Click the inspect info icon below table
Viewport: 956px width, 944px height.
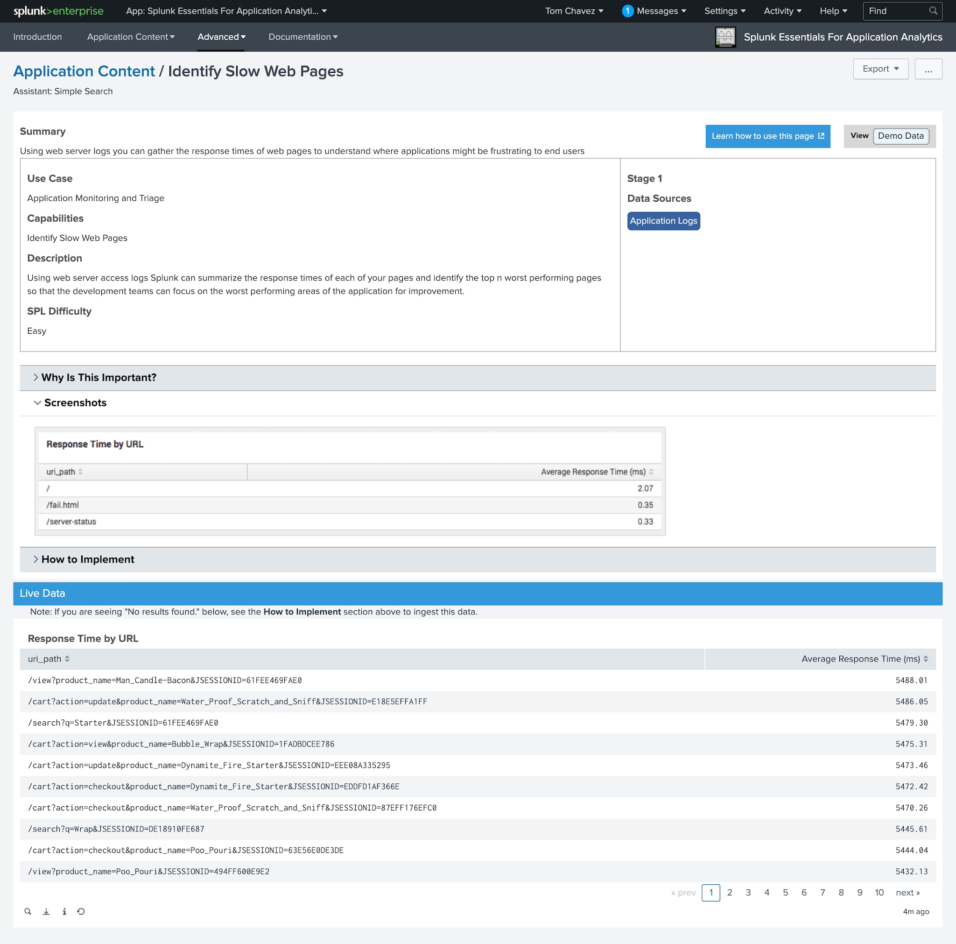(x=64, y=911)
